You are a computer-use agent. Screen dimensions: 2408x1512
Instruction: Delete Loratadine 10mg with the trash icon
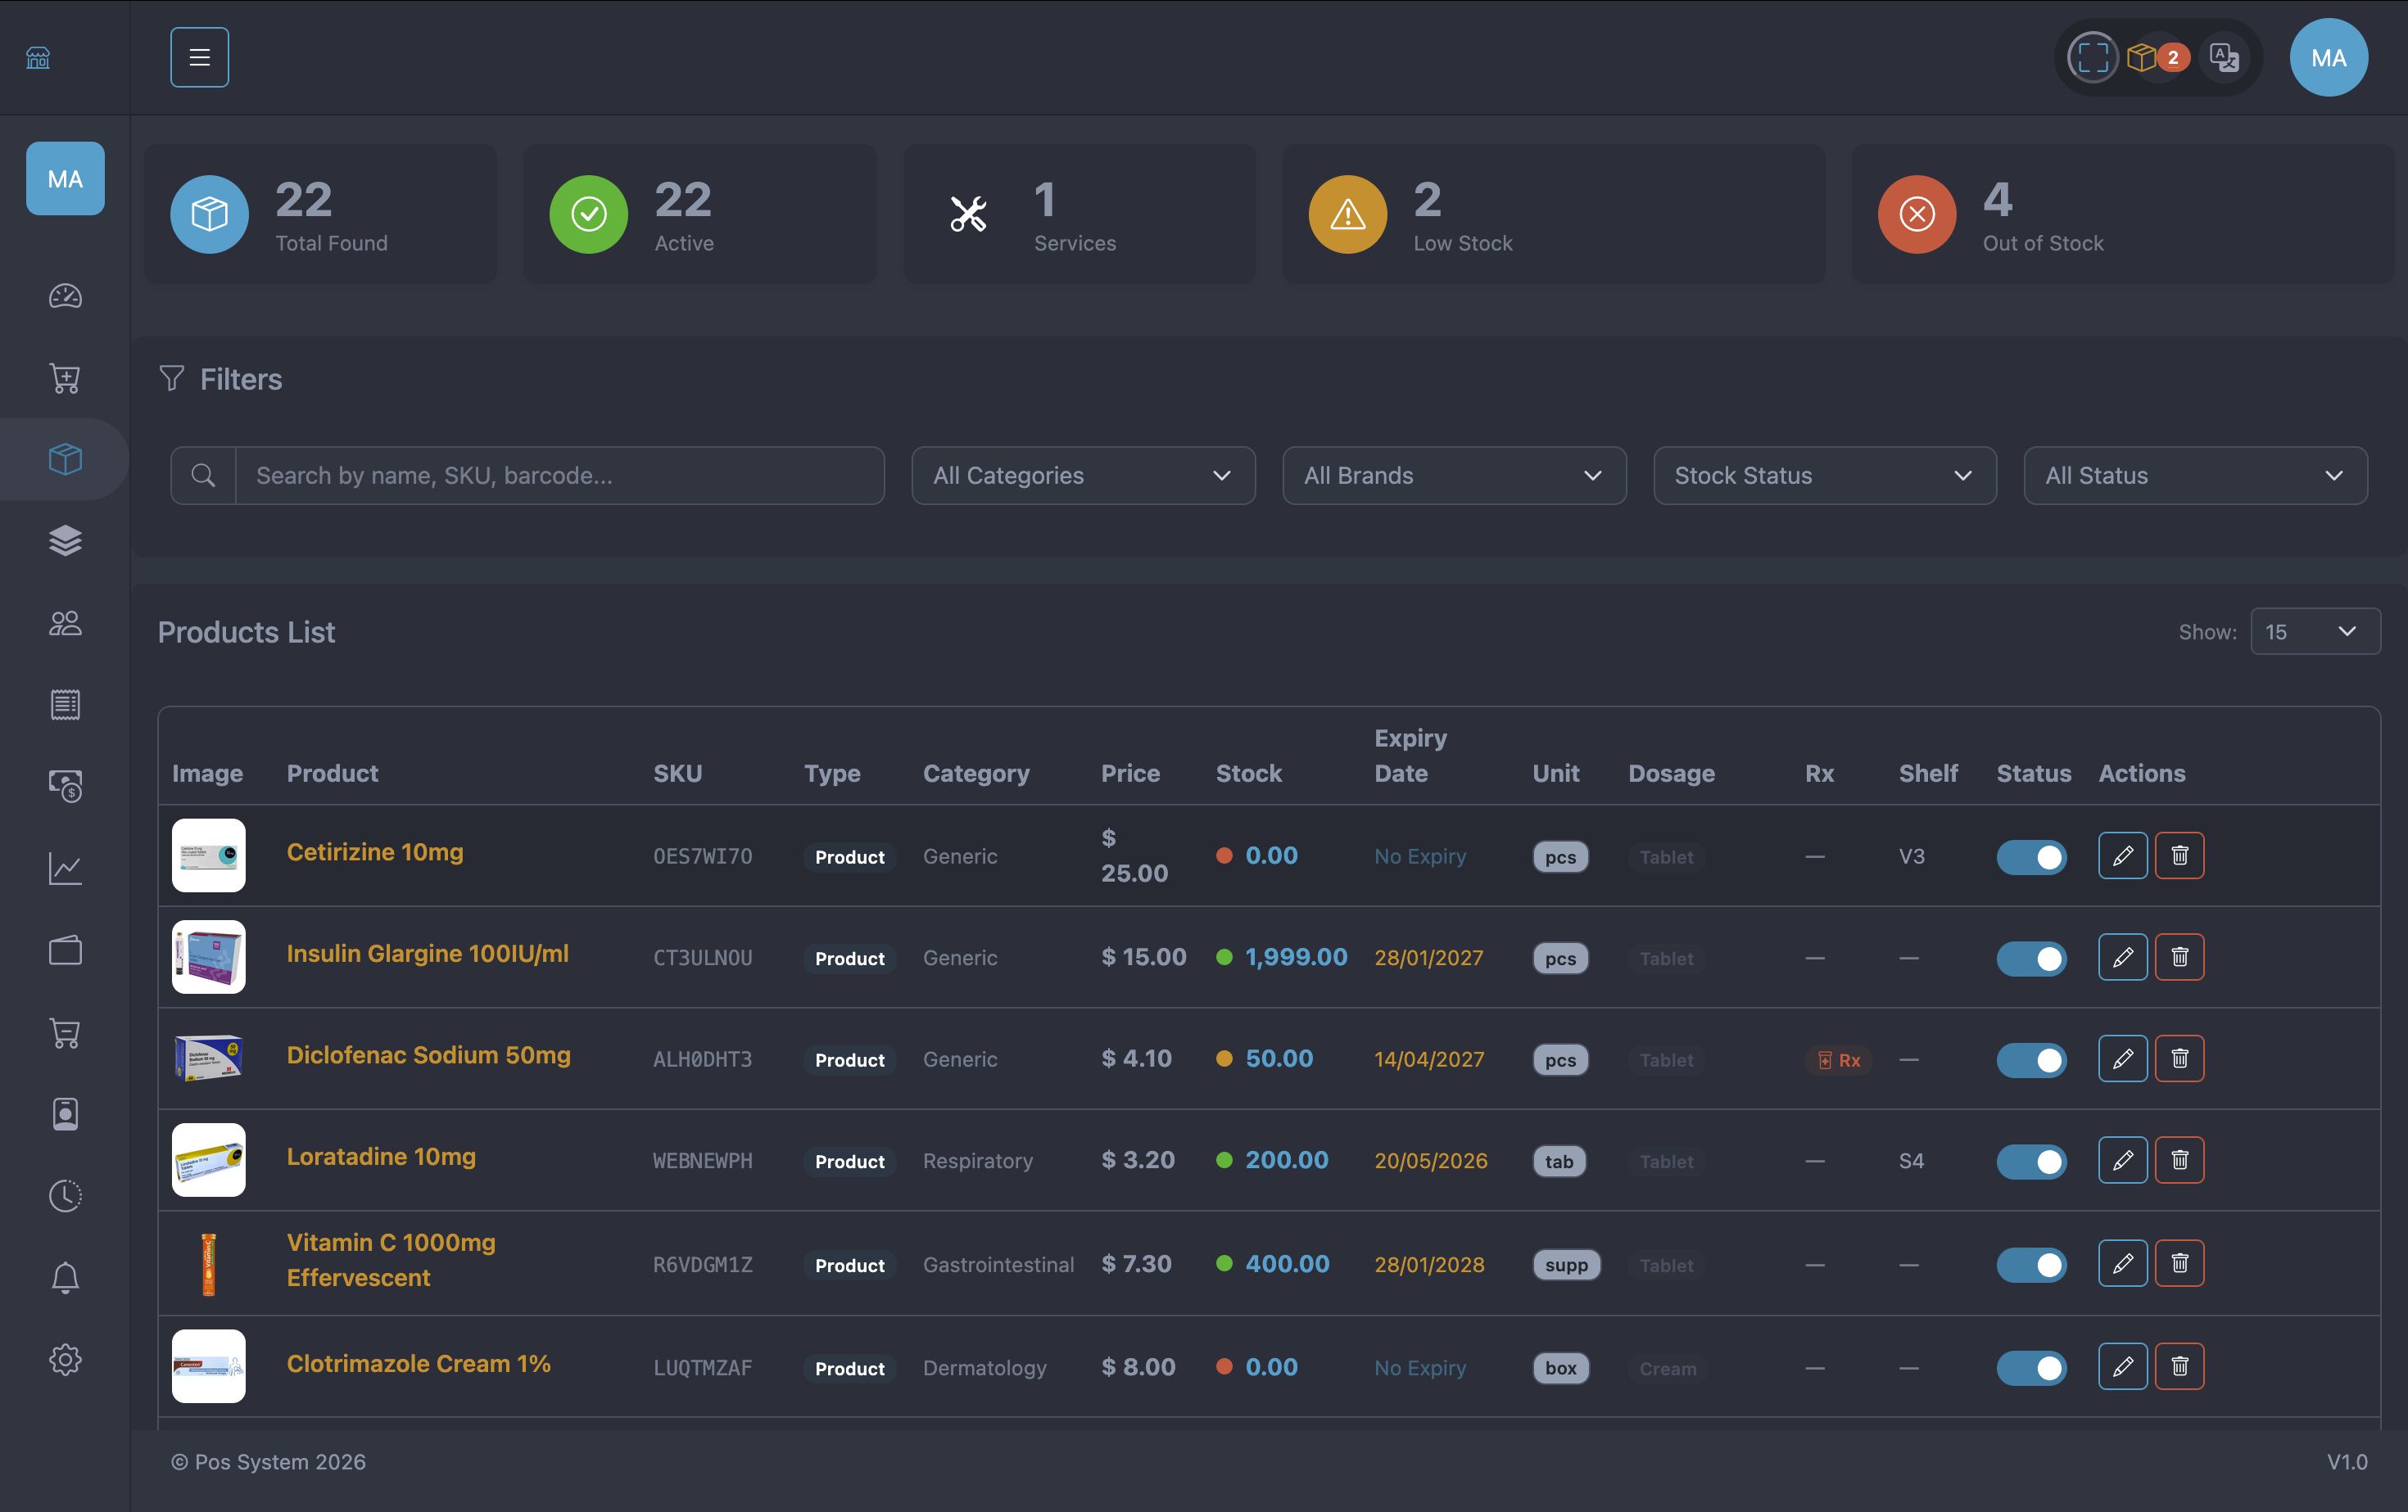pyautogui.click(x=2179, y=1160)
